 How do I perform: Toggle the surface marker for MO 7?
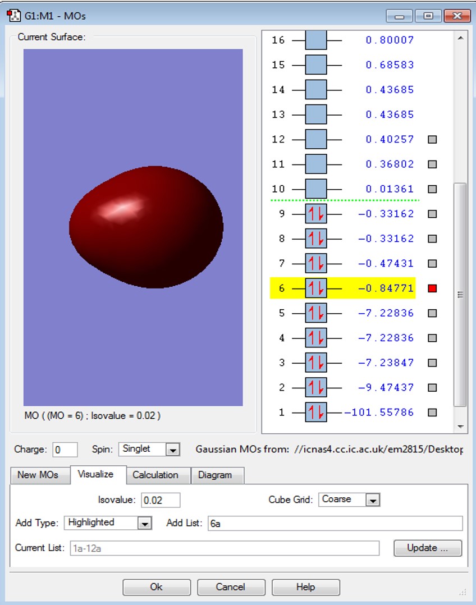pos(432,264)
